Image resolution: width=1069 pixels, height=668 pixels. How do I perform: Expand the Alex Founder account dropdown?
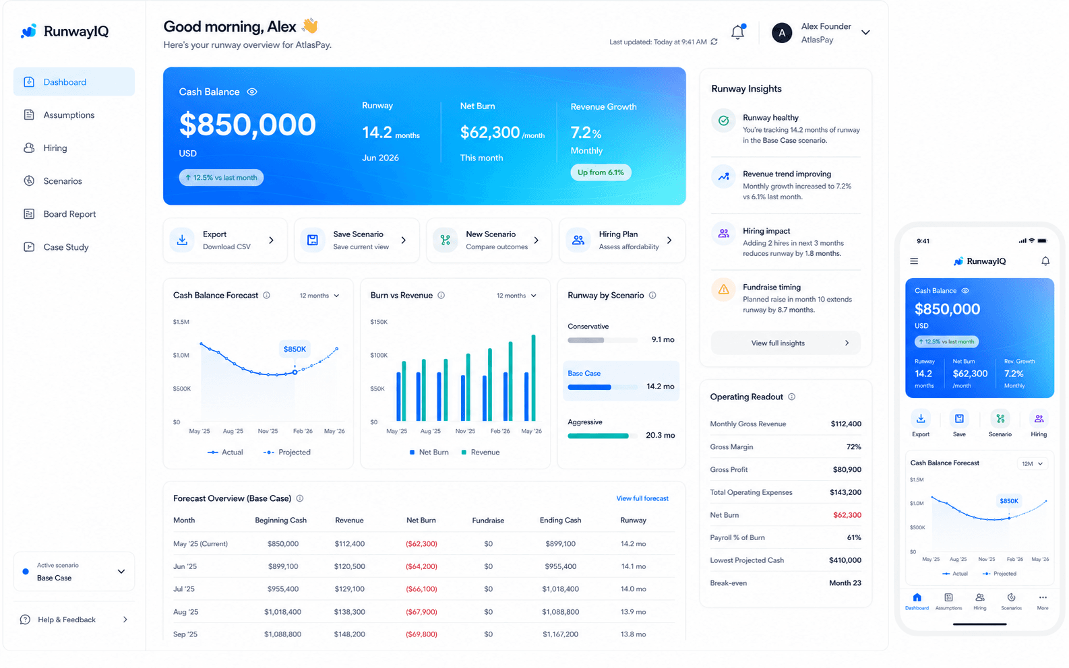point(865,32)
